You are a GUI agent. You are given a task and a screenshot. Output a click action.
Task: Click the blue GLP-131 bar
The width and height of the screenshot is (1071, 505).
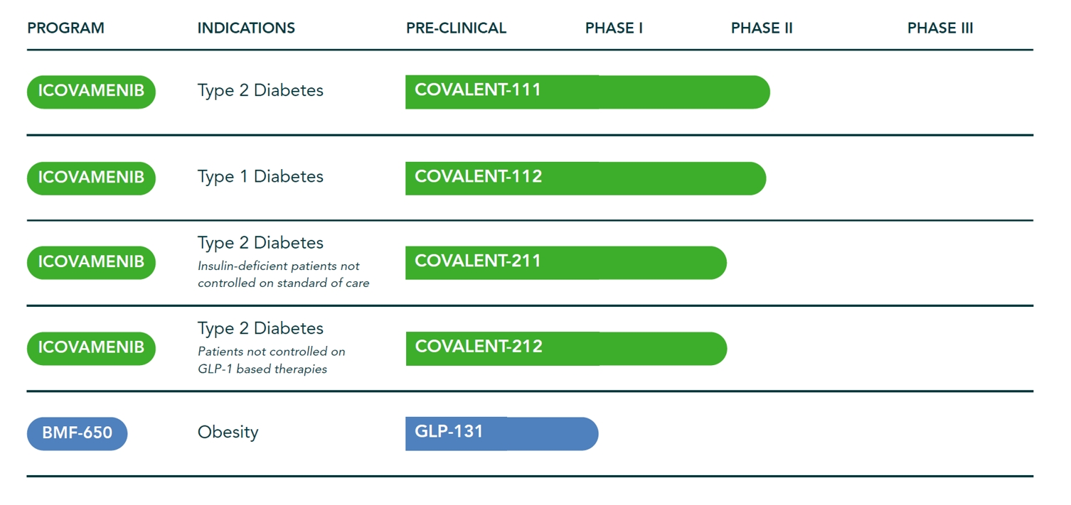click(501, 433)
